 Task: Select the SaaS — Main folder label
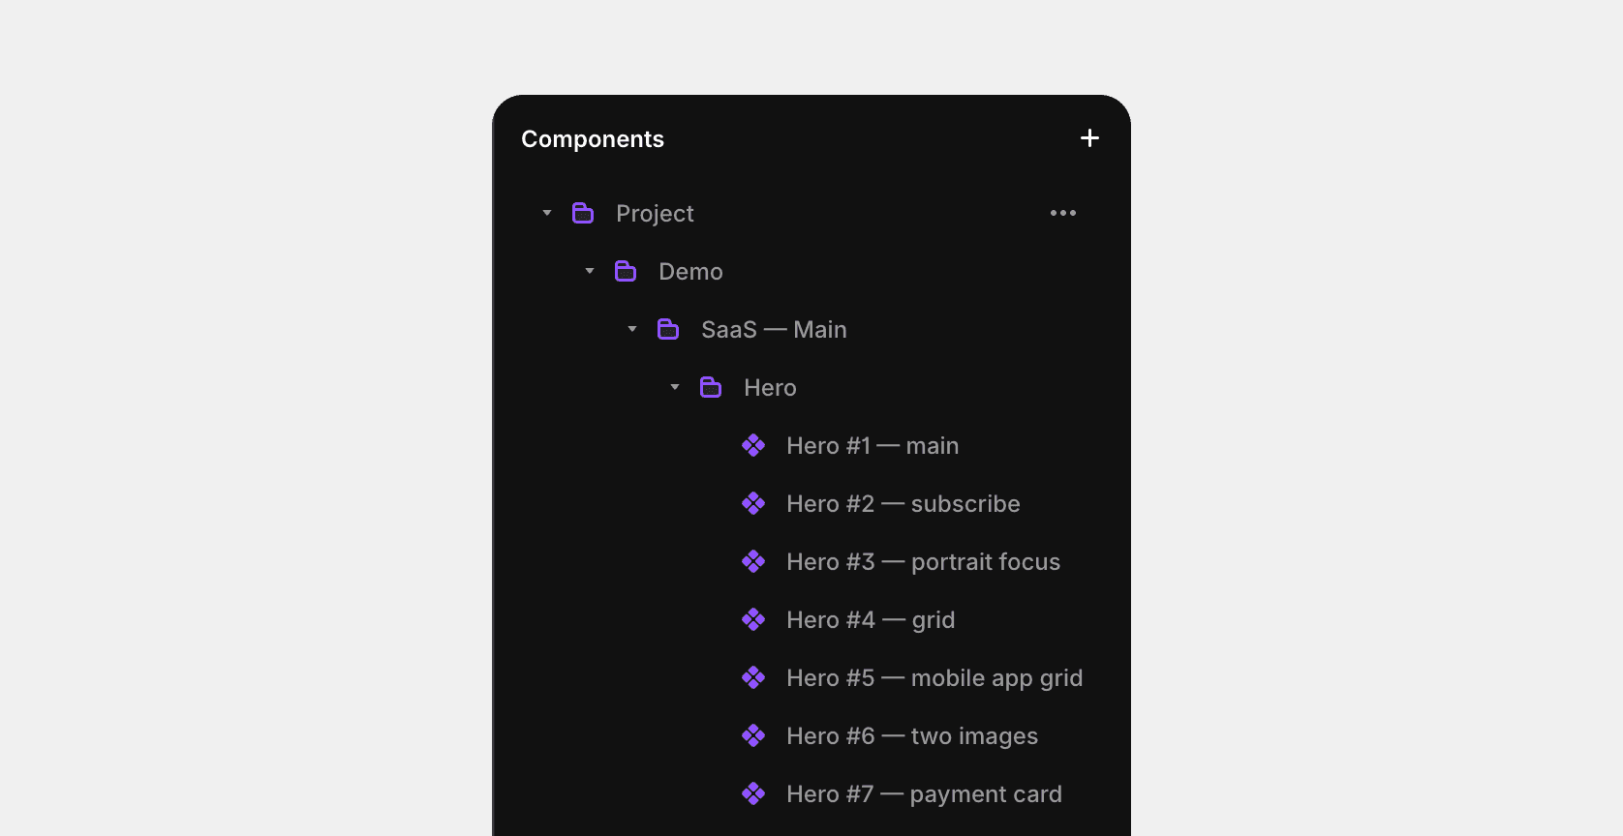coord(774,329)
